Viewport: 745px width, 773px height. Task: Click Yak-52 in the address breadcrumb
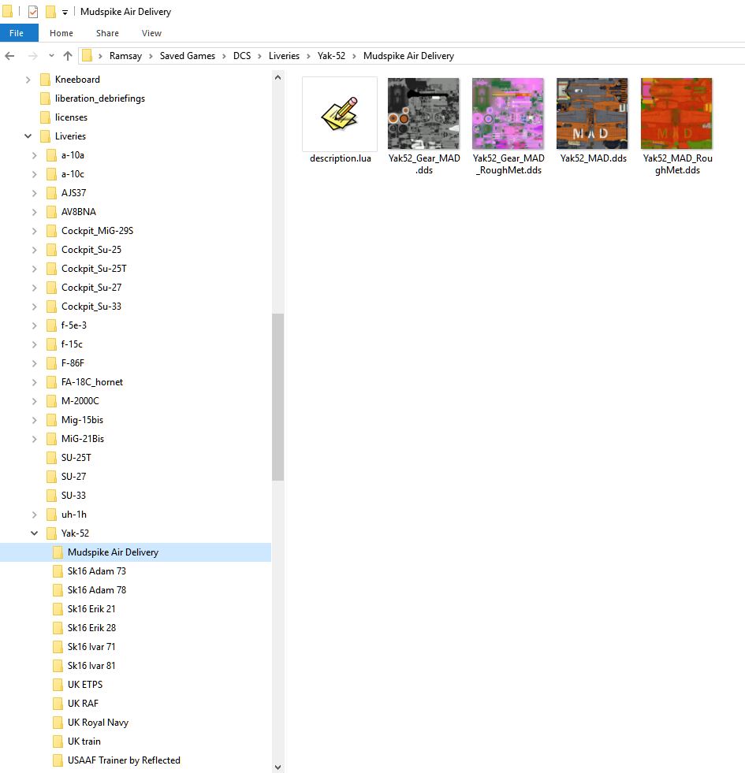coord(331,56)
